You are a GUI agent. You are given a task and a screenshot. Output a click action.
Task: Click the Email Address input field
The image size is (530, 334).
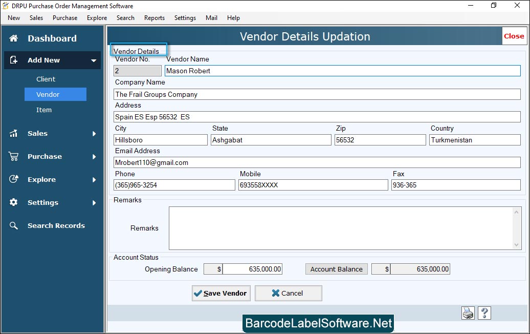tap(317, 162)
